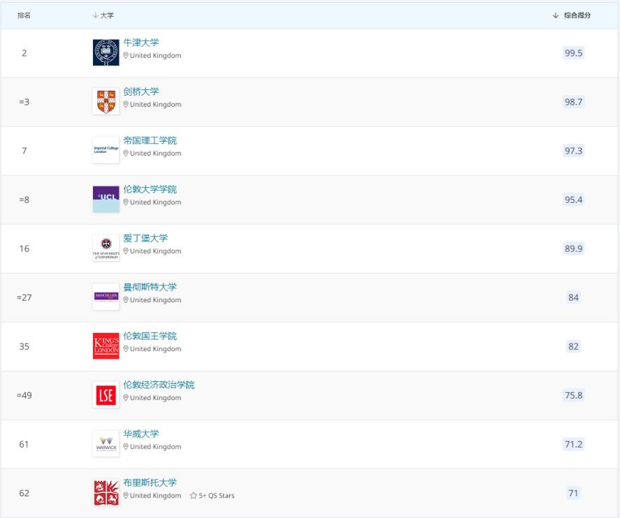Click the 99.5 score for Oxford
620x518 pixels.
click(573, 53)
